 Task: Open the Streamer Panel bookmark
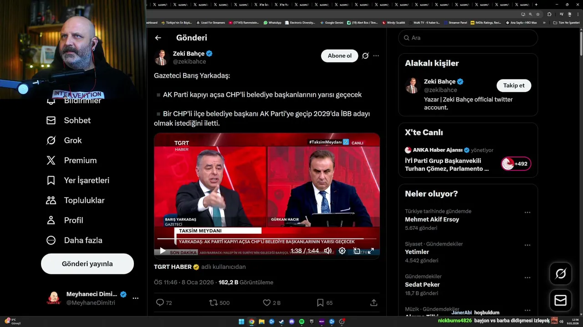pos(455,23)
